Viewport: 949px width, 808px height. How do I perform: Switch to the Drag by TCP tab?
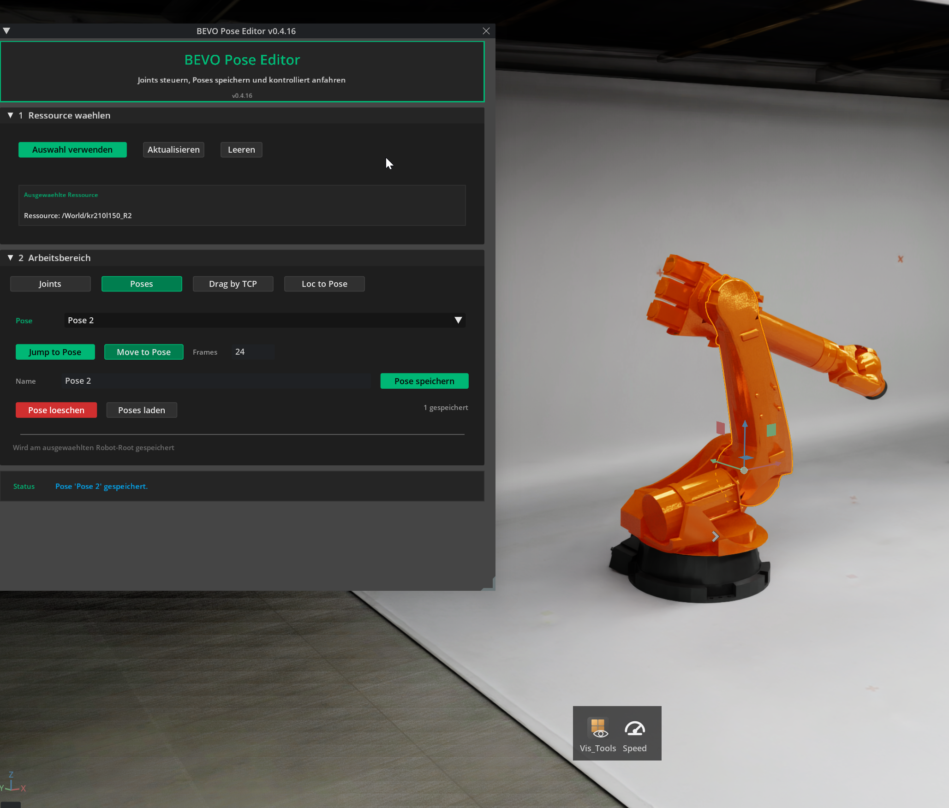(233, 284)
